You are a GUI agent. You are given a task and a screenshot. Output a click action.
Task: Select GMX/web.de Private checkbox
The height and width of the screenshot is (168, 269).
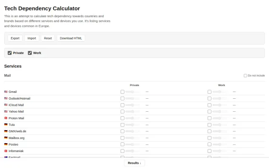[122, 131]
